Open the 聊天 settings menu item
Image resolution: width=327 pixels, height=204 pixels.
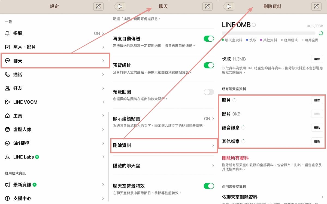click(x=55, y=61)
